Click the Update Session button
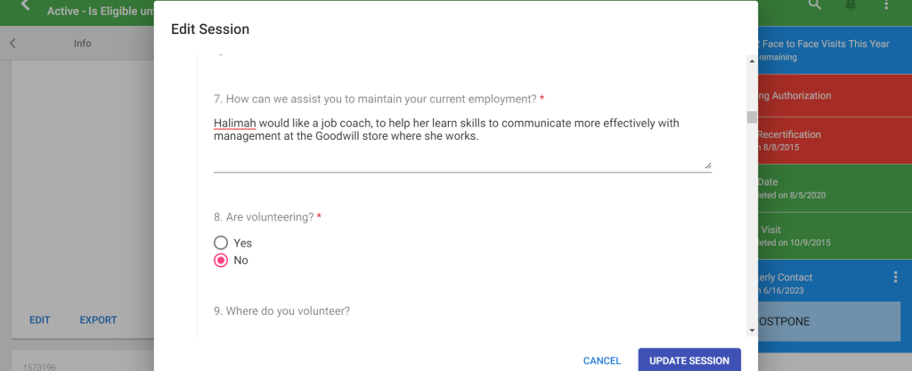This screenshot has height=371, width=912. pyautogui.click(x=689, y=360)
